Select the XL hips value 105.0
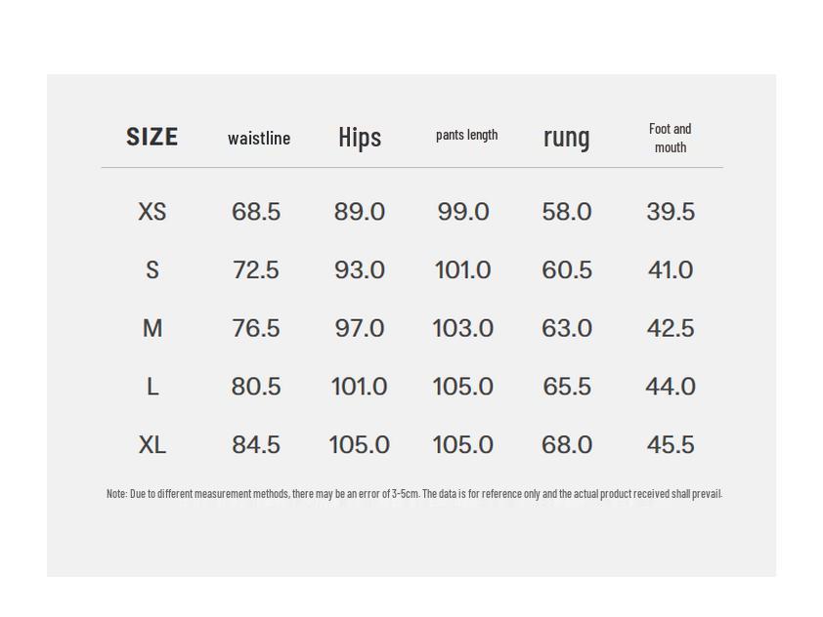Viewport: 823px width, 617px height. coord(360,445)
